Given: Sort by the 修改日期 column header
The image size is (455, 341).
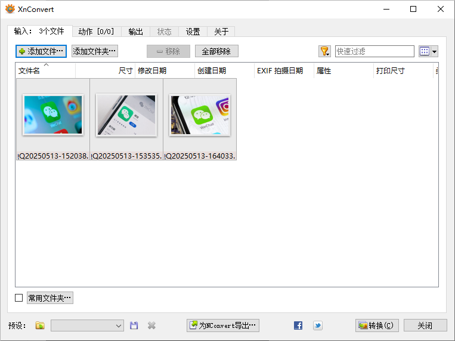Looking at the screenshot, I should [165, 70].
